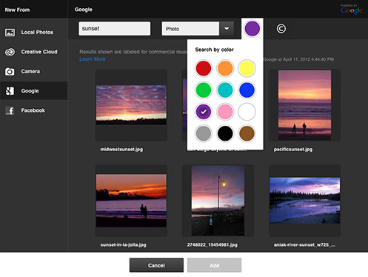
Task: Choose the yellow color swatch
Action: (x=247, y=68)
